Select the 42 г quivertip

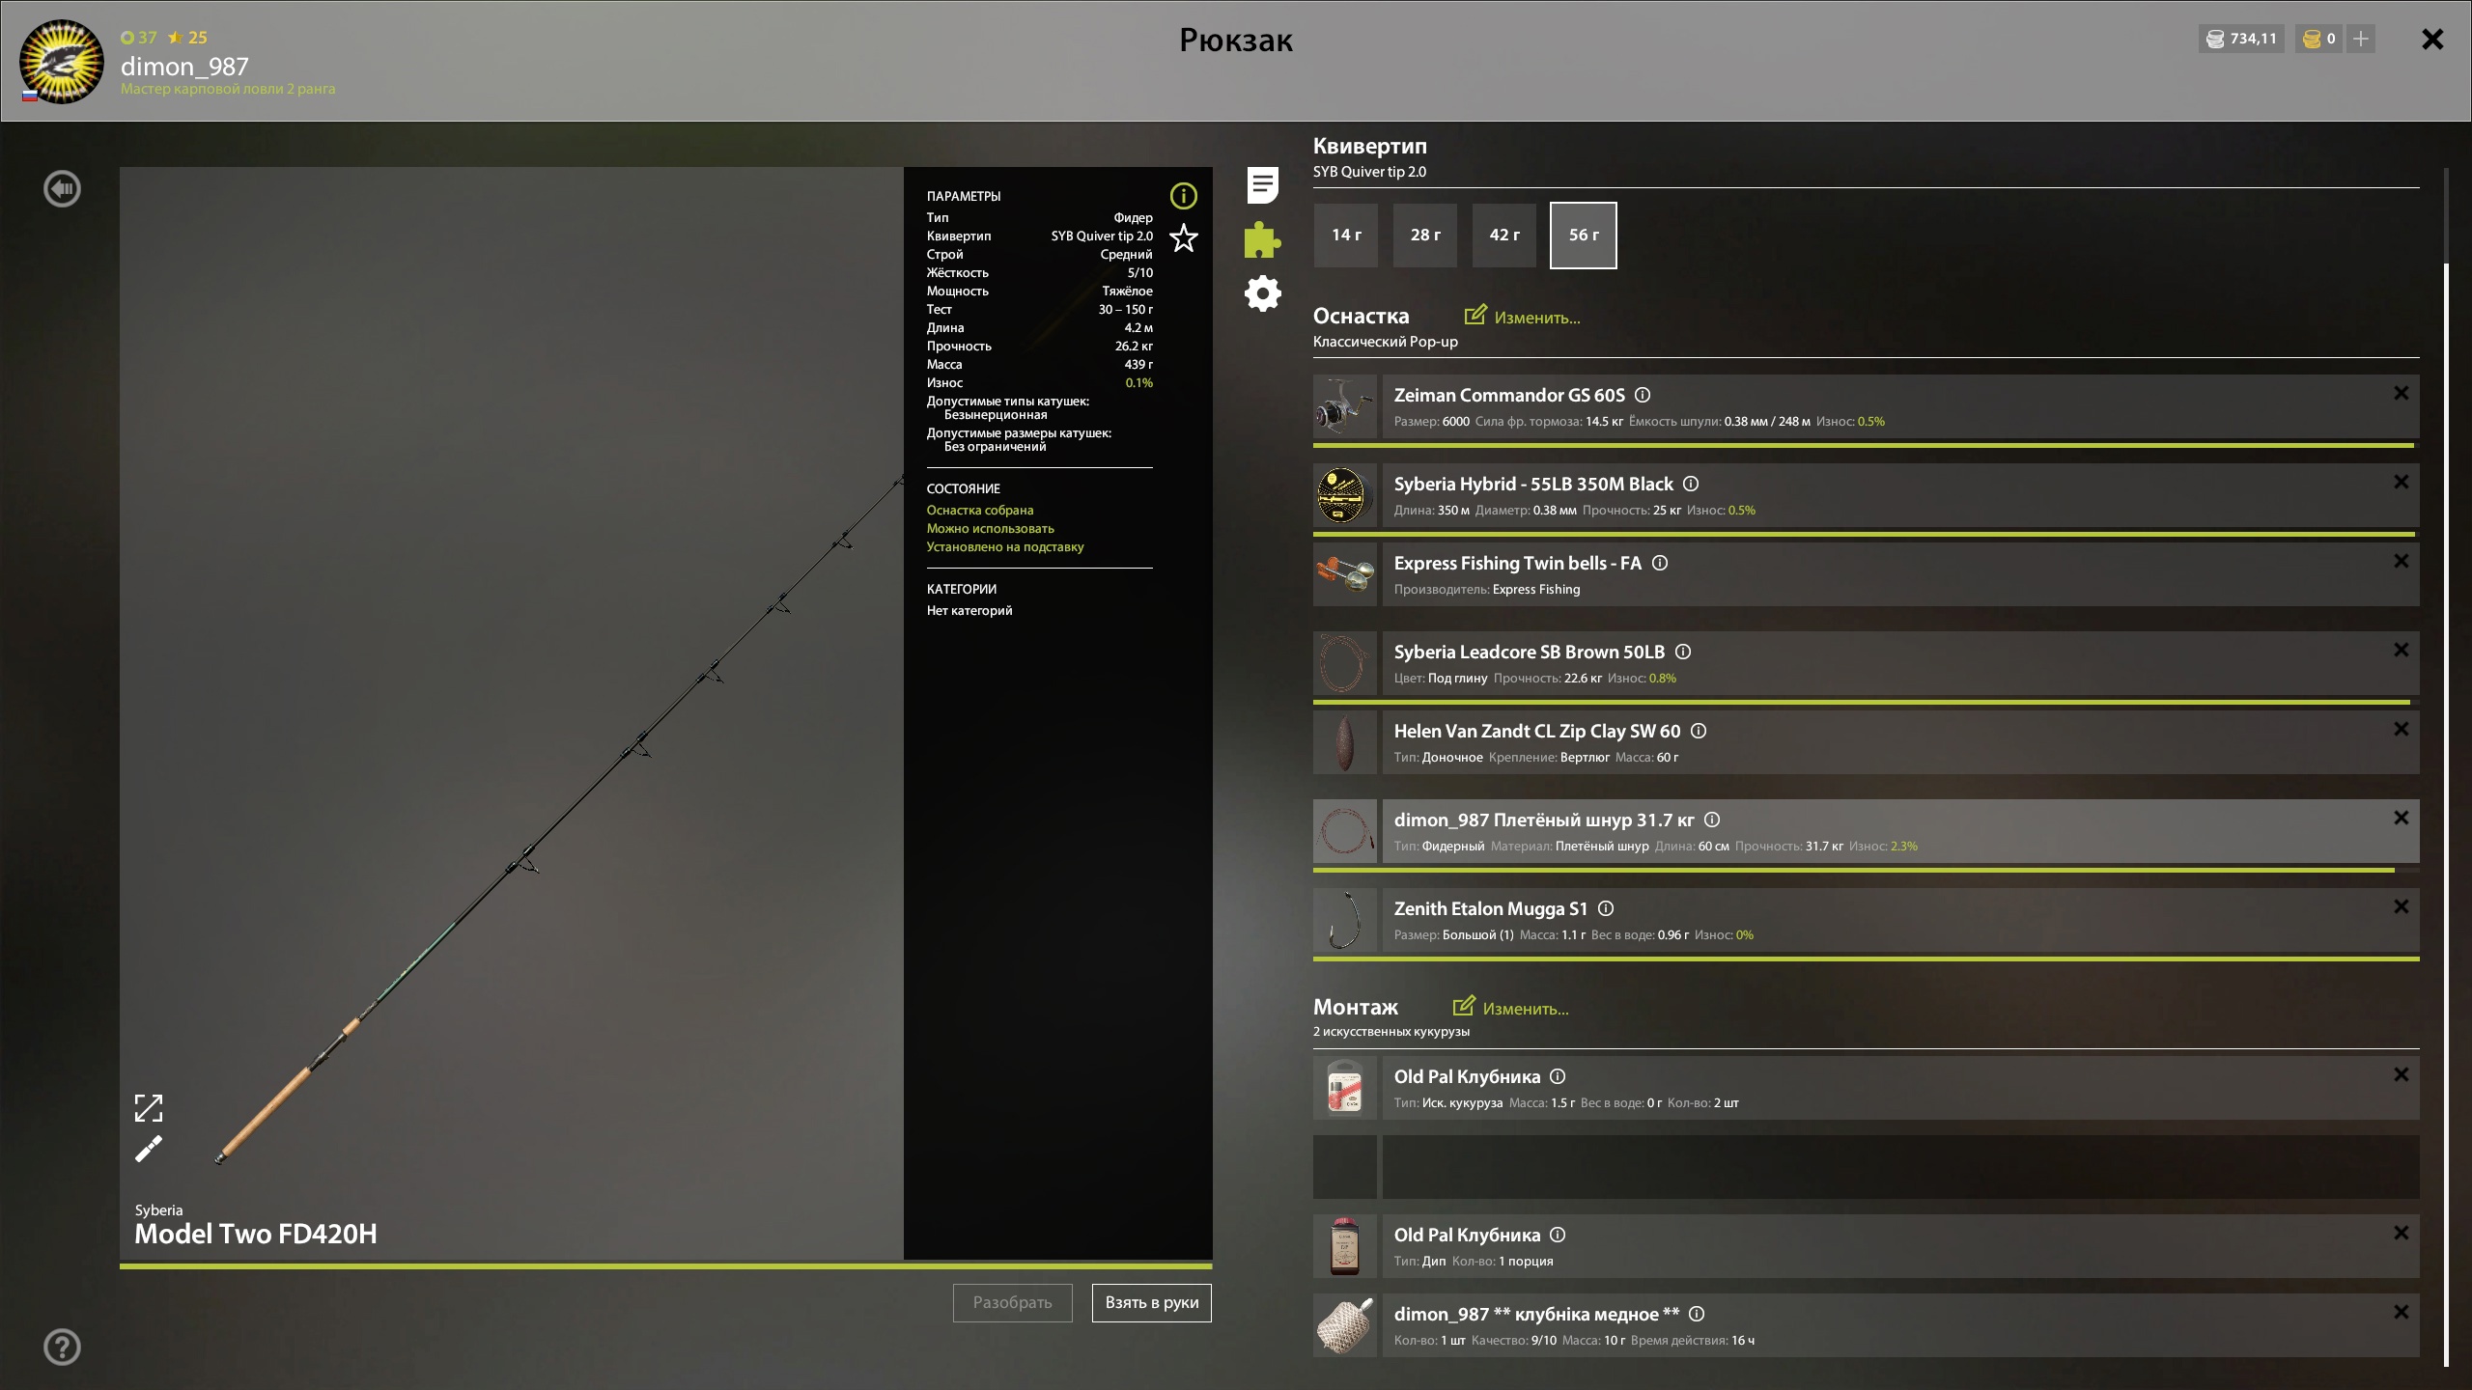click(1503, 235)
